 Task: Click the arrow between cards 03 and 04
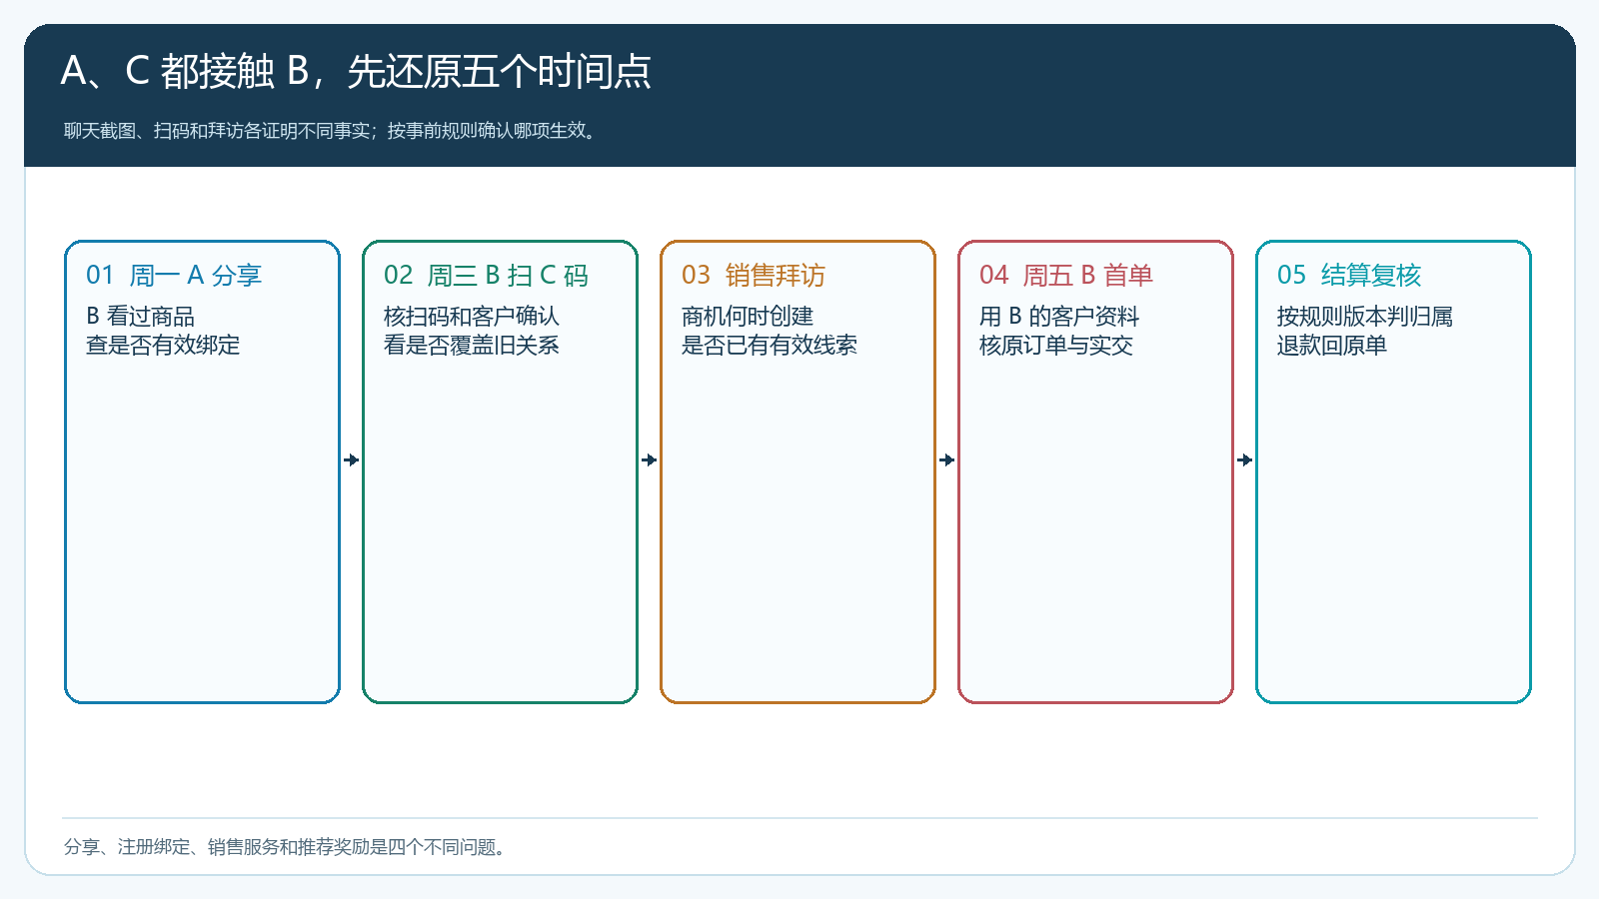[x=947, y=460]
